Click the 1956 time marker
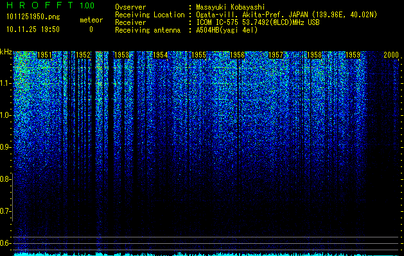This screenshot has width=404, height=256. tap(237, 55)
